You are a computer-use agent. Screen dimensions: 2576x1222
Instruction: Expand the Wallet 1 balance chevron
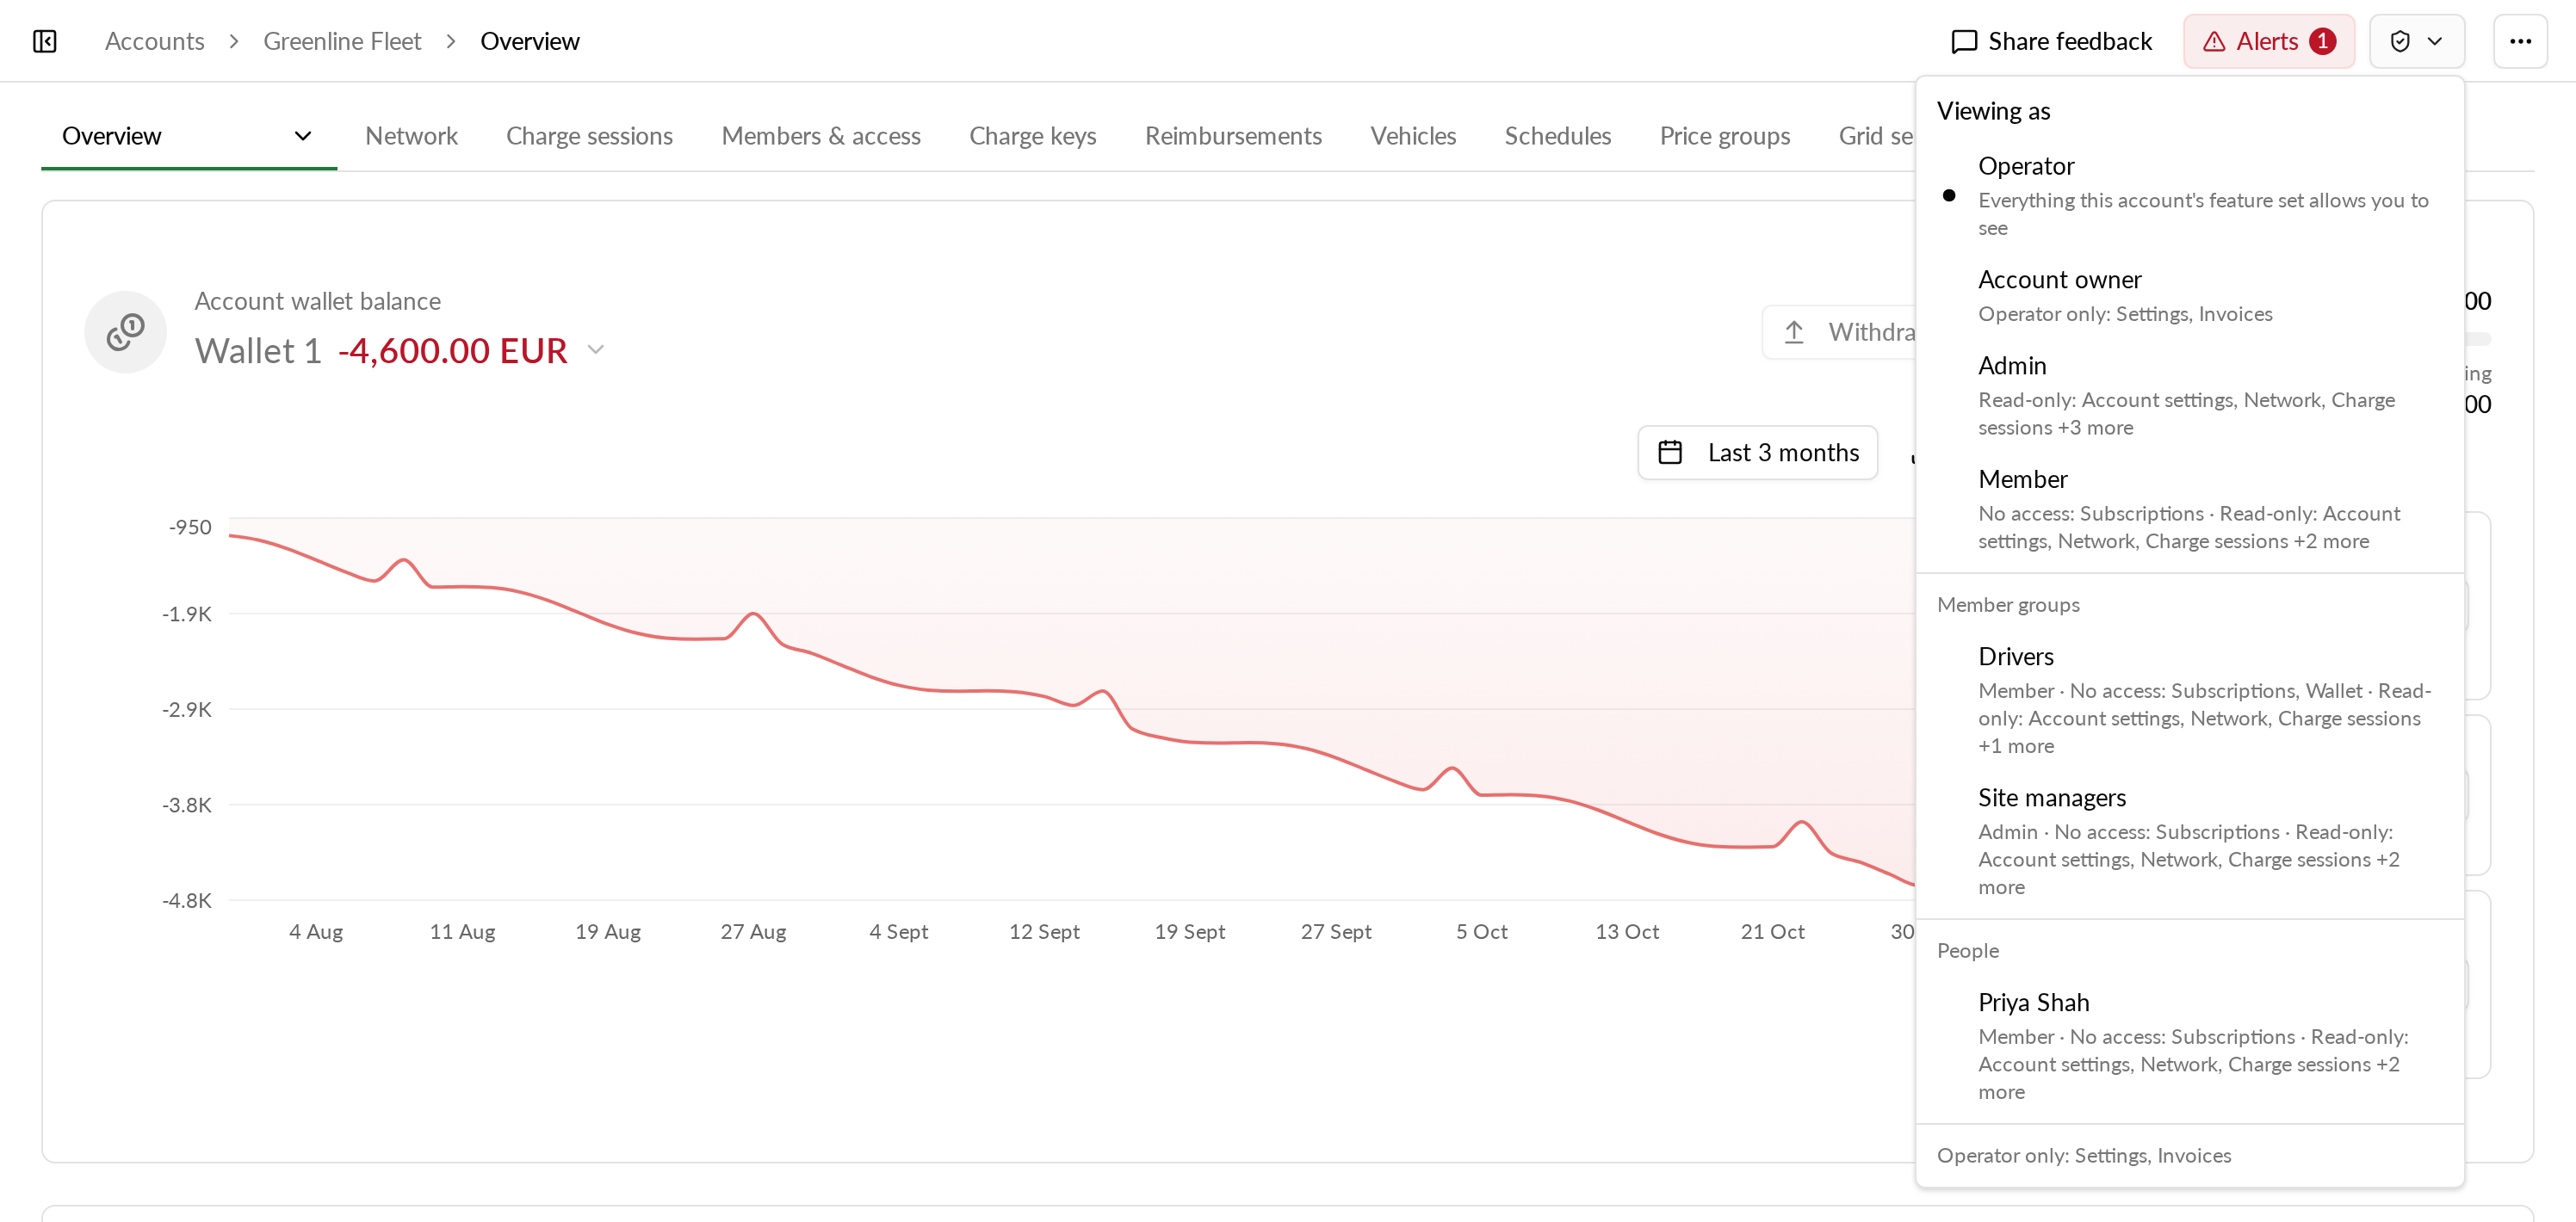tap(596, 349)
